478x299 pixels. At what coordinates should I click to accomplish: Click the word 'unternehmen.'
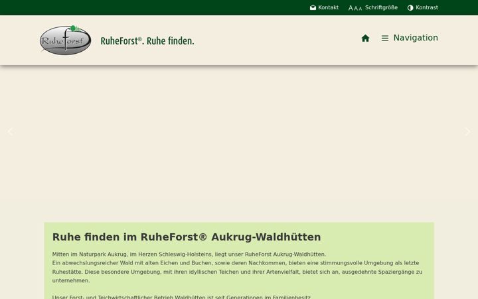(x=71, y=280)
